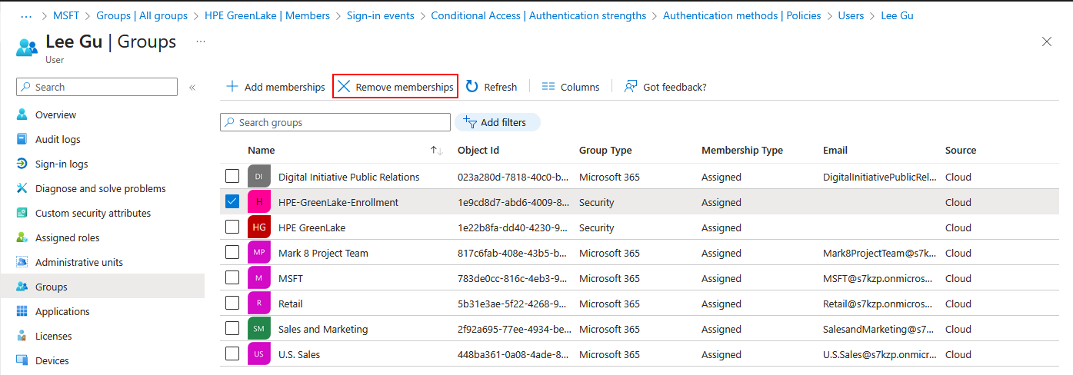Open Audit logs in sidebar
The image size is (1073, 375).
[58, 139]
